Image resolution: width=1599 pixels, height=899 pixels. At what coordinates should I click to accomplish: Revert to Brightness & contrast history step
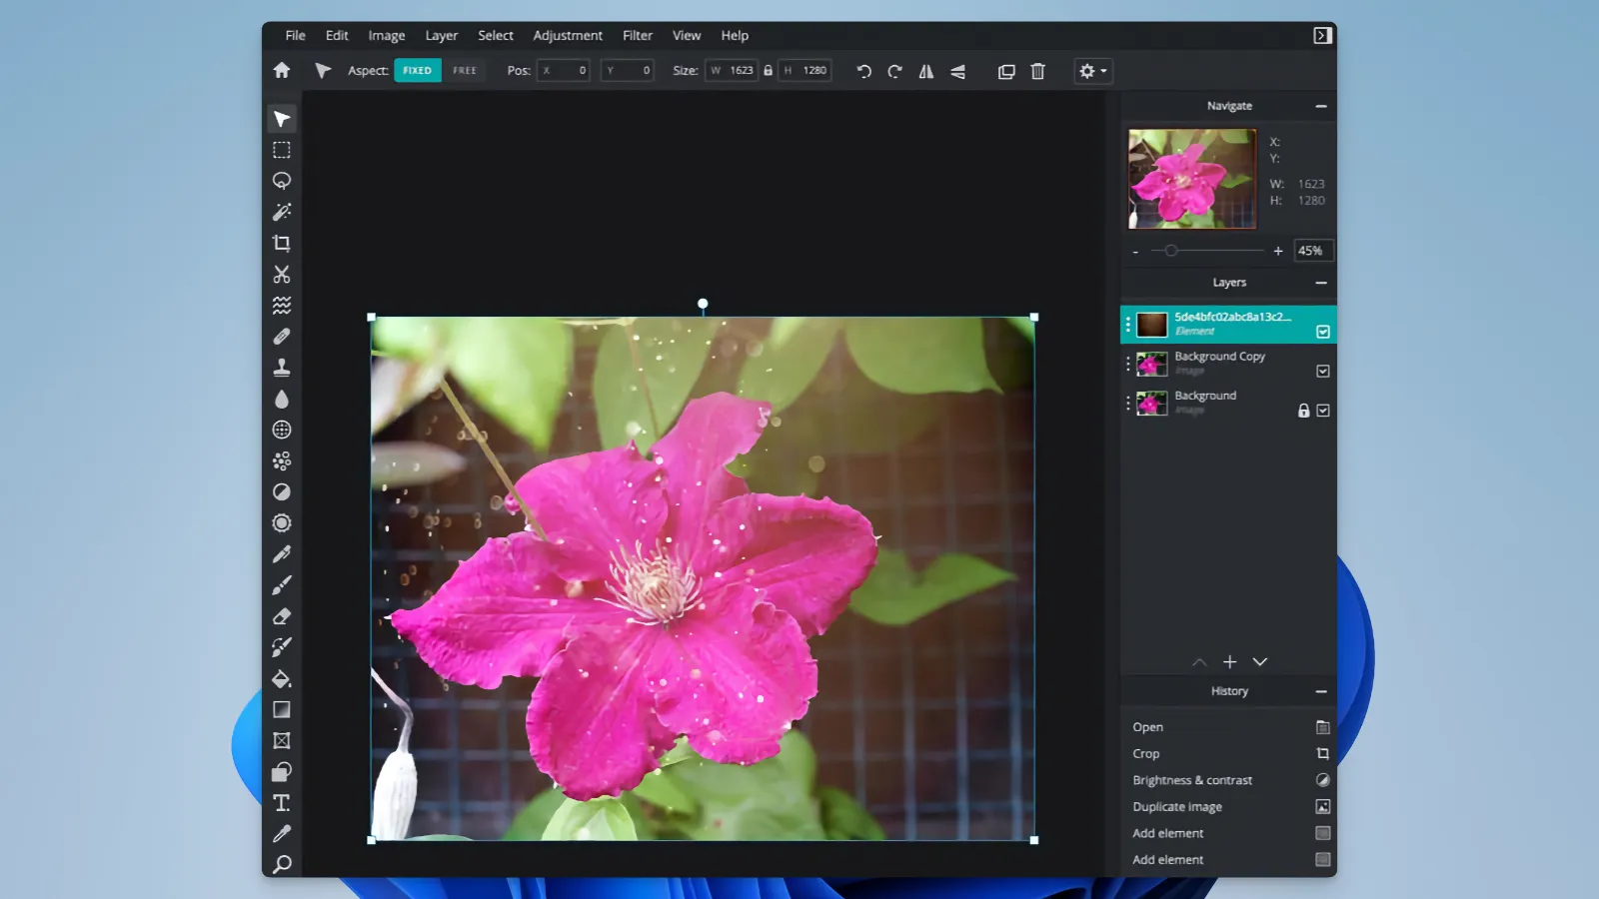tap(1191, 780)
